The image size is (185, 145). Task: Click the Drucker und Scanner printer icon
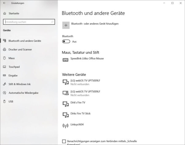tap(5, 49)
